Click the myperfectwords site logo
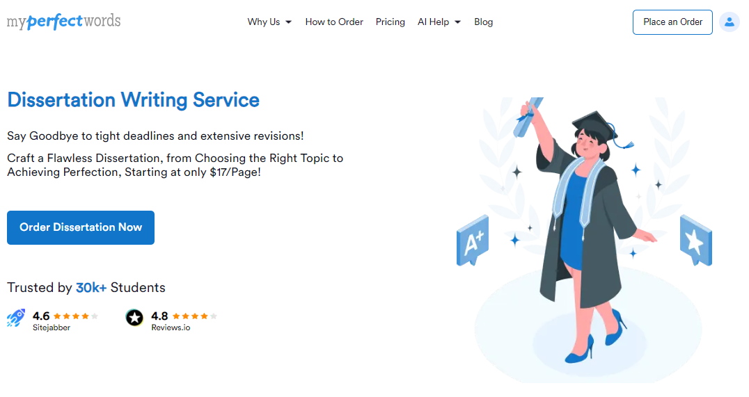The width and height of the screenshot is (749, 397). (x=63, y=22)
